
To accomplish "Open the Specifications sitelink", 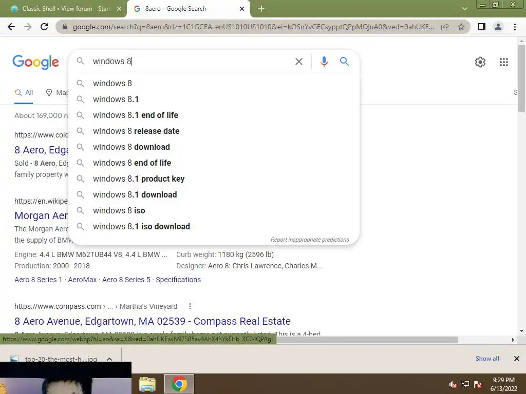I will point(178,280).
